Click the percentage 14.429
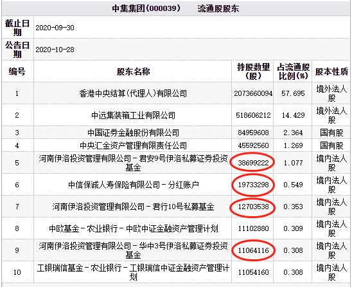 tap(293, 115)
